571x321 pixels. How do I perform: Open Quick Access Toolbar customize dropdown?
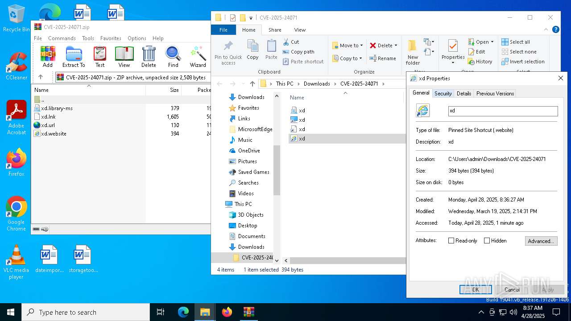(251, 18)
